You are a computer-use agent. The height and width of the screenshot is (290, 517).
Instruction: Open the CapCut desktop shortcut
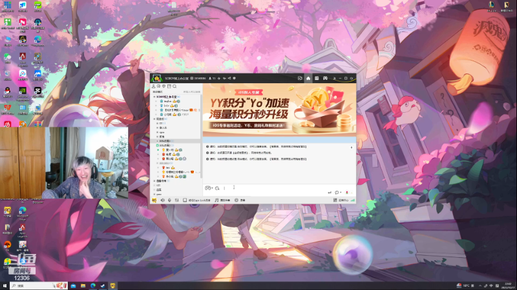click(37, 92)
